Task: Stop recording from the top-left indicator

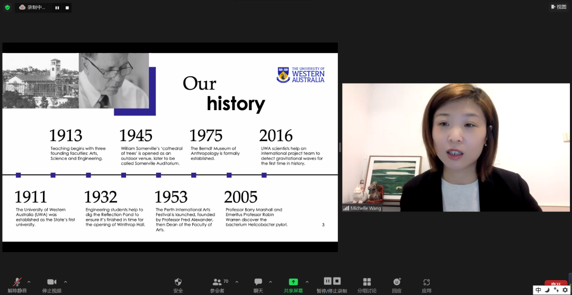Action: pyautogui.click(x=67, y=7)
